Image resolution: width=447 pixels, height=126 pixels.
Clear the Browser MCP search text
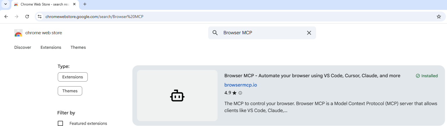click(x=309, y=33)
